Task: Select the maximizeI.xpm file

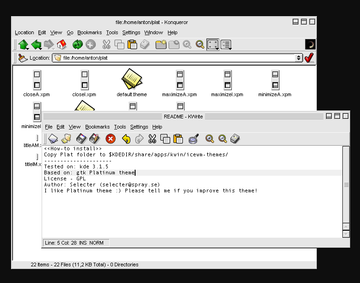Action: 227,84
